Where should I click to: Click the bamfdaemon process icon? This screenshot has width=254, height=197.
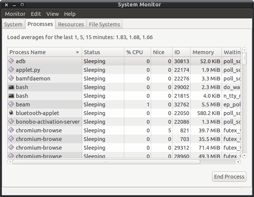[11, 78]
